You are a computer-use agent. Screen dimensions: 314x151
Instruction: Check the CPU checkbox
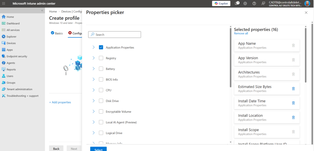[101, 90]
